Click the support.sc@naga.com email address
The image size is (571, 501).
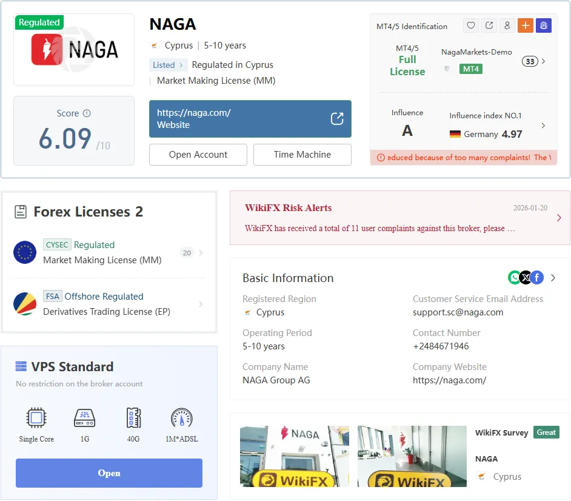[458, 312]
